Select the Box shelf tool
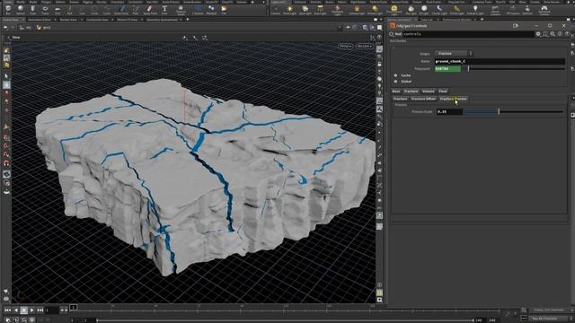This screenshot has height=323, width=575. point(8,10)
